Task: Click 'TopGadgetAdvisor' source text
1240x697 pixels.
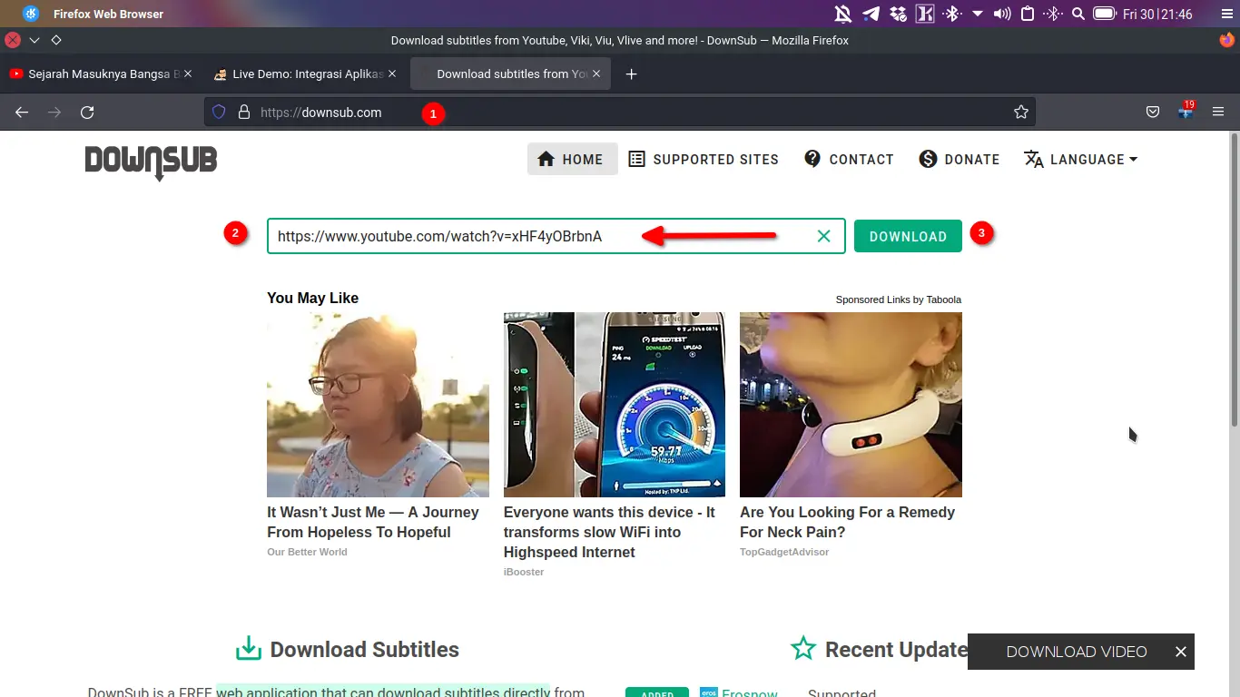Action: tap(784, 552)
